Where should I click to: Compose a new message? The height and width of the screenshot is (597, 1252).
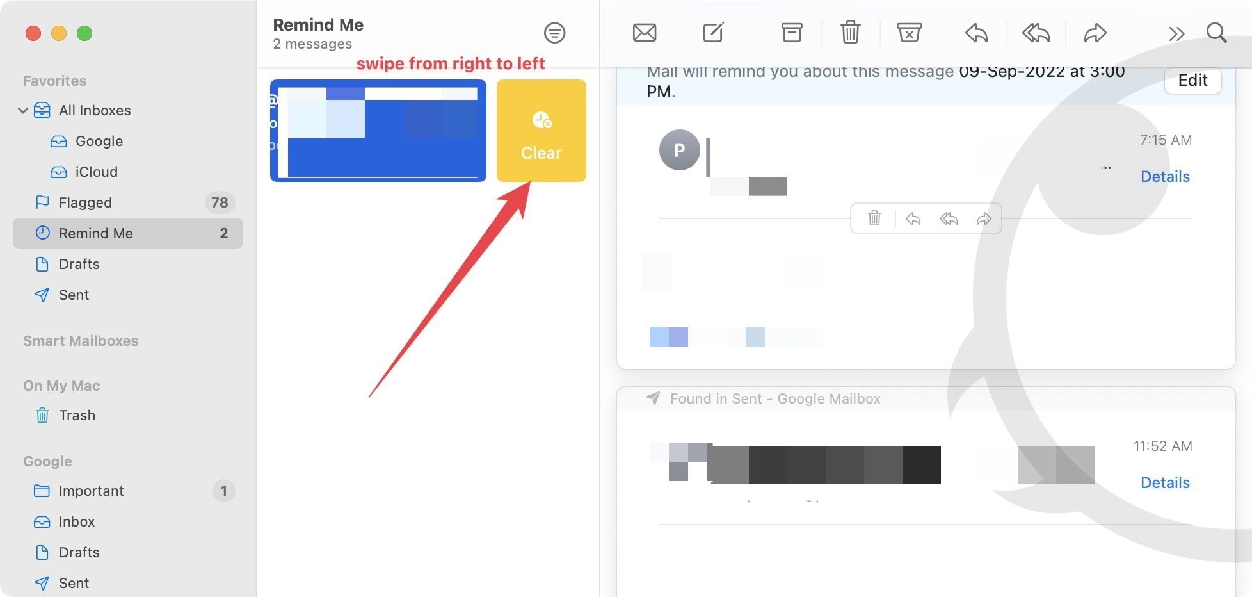click(713, 32)
